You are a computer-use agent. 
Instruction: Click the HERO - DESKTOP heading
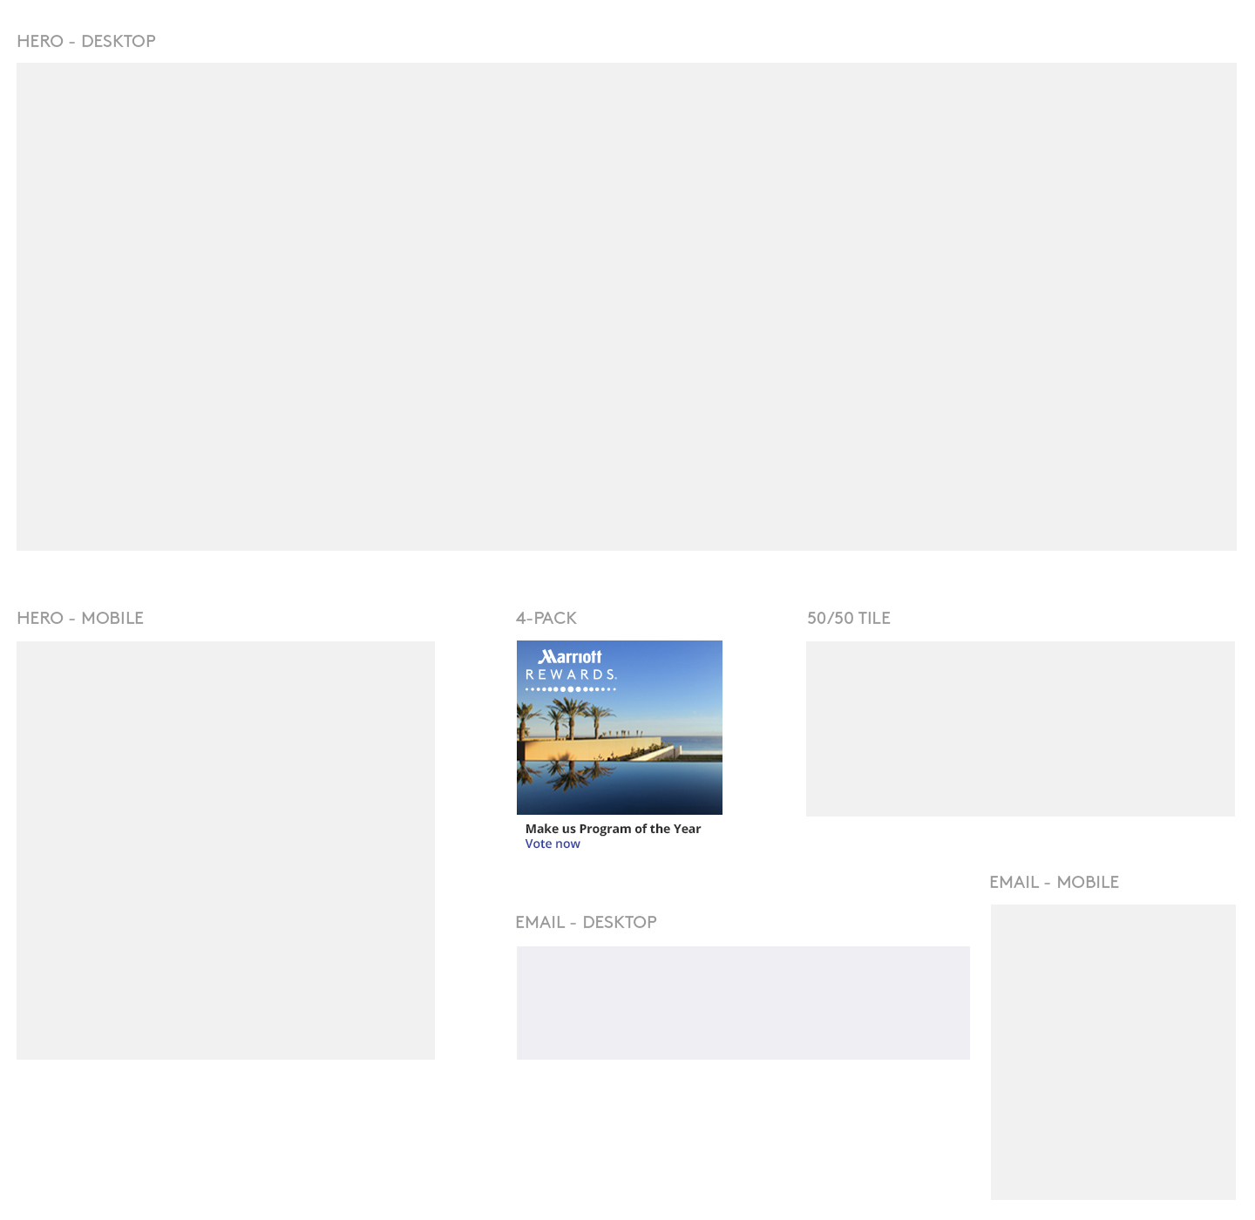(x=86, y=41)
